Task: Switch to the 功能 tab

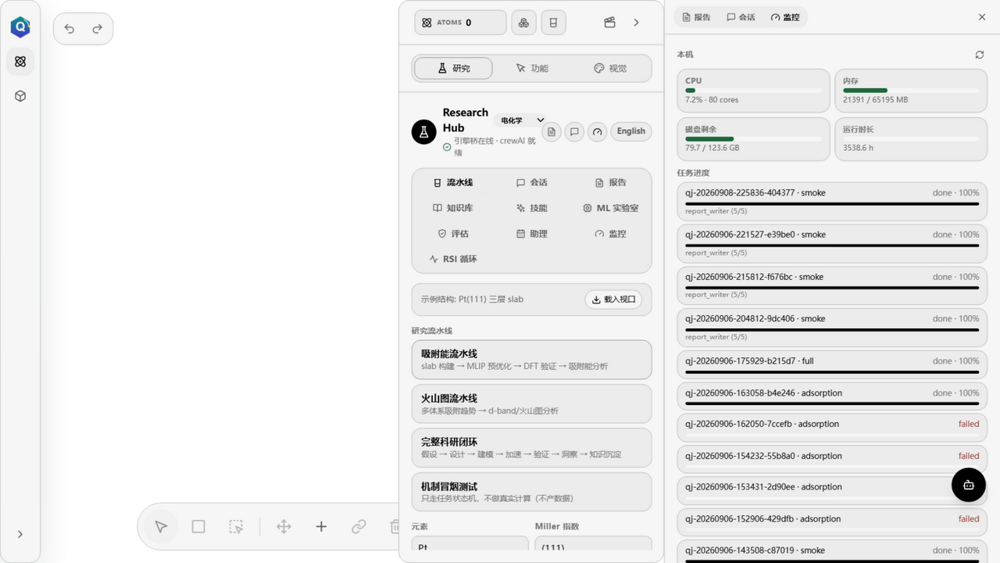Action: [x=532, y=68]
